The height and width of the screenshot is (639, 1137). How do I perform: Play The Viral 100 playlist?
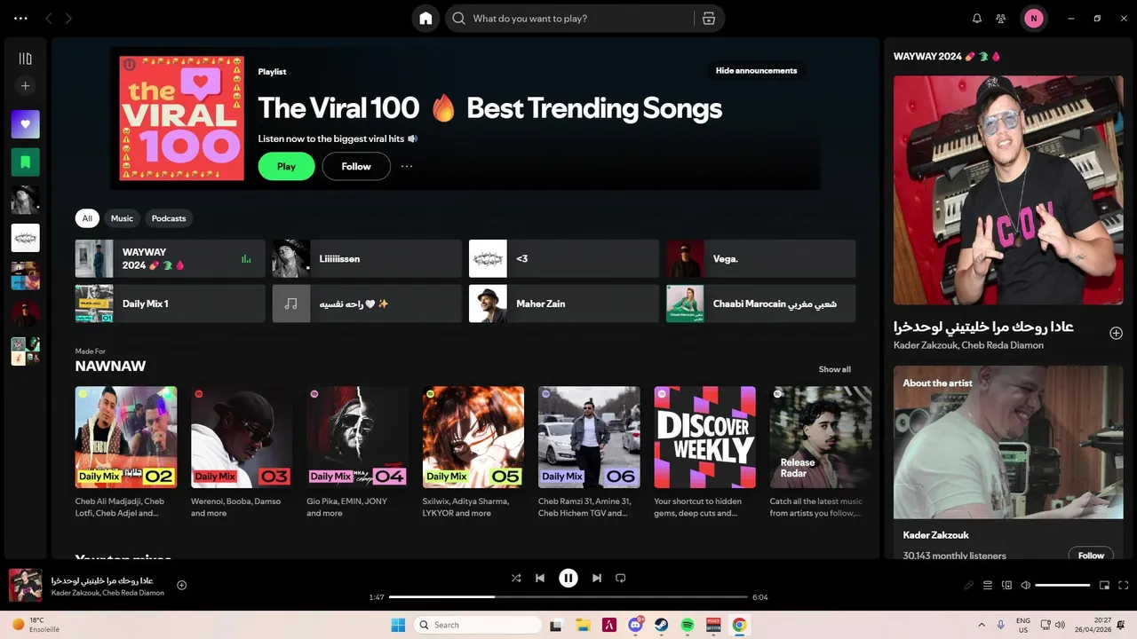pyautogui.click(x=286, y=166)
